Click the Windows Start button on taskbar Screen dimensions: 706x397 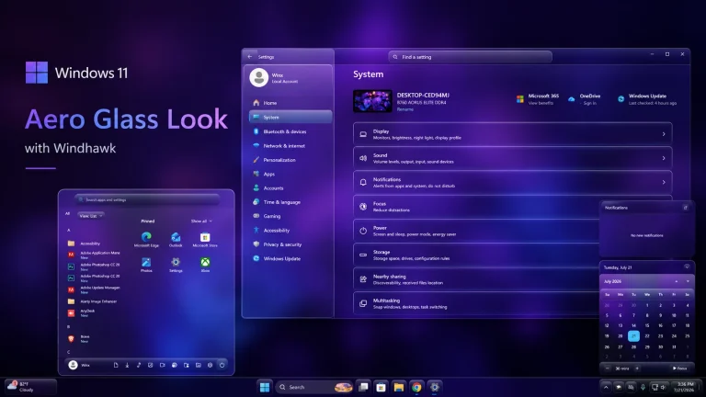(x=265, y=387)
